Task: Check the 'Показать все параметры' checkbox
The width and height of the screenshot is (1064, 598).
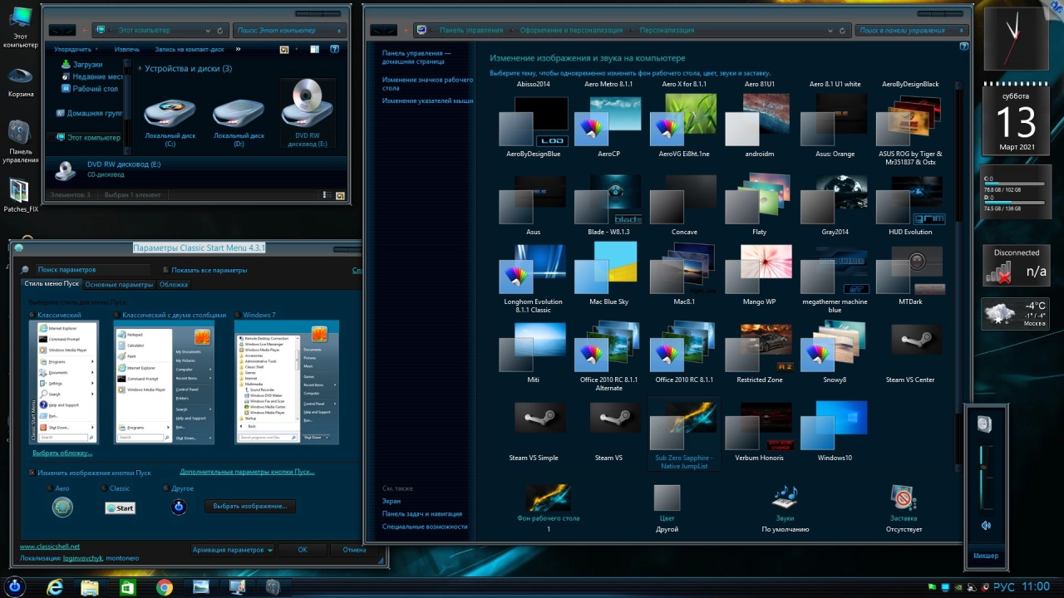Action: click(x=165, y=270)
